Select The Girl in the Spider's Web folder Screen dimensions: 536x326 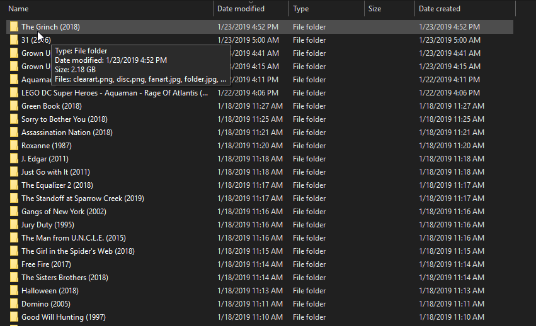coord(78,251)
